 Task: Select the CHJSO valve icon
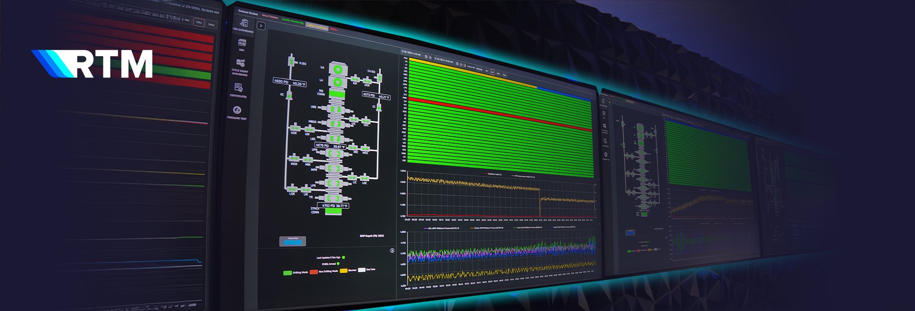[x=379, y=78]
